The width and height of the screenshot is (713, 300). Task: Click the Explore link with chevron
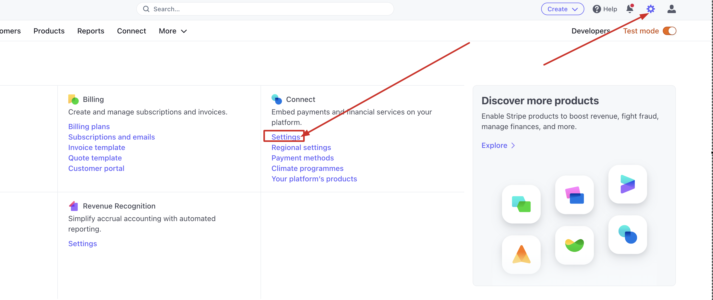(x=498, y=146)
